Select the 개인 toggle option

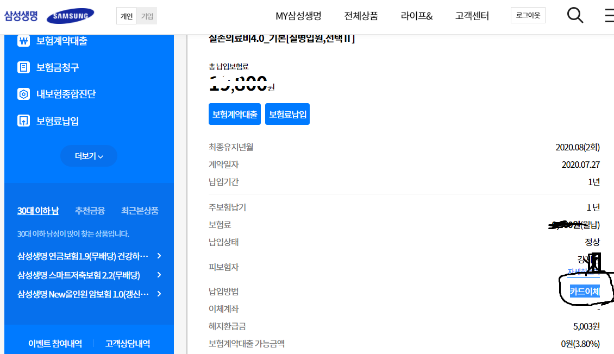127,16
